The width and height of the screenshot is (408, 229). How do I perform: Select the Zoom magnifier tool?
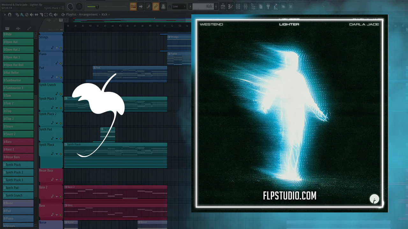pos(51,15)
